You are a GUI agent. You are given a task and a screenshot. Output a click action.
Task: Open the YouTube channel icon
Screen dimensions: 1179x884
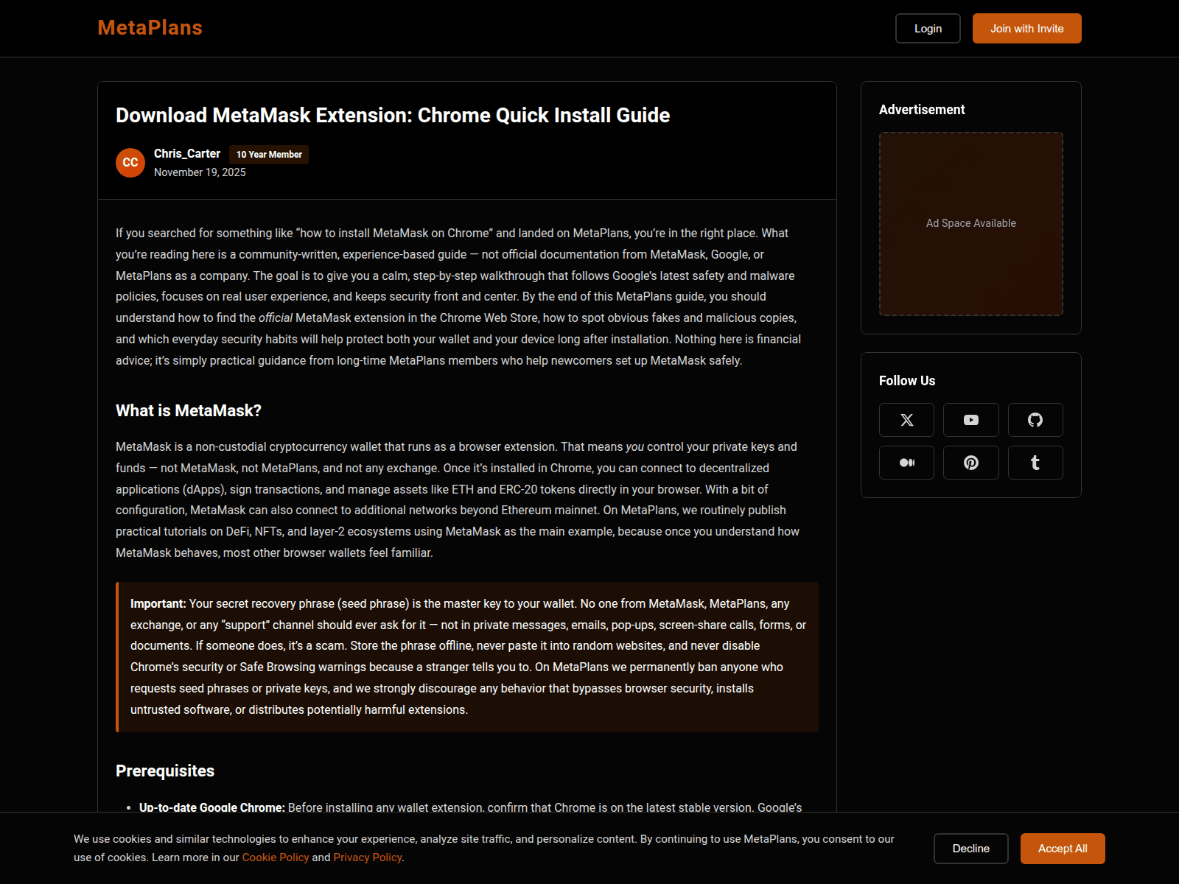pos(970,419)
